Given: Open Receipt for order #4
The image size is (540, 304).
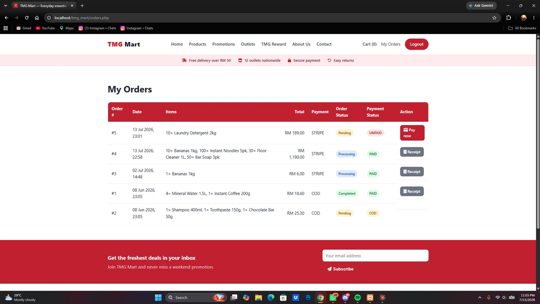Looking at the screenshot, I should (412, 152).
